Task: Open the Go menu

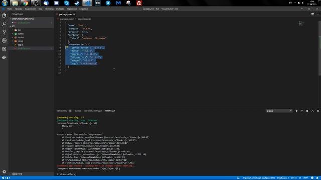Action: pos(49,9)
